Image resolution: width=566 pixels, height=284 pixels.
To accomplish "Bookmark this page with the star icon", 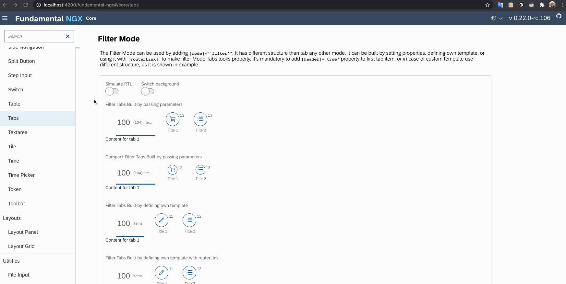I will (x=488, y=5).
